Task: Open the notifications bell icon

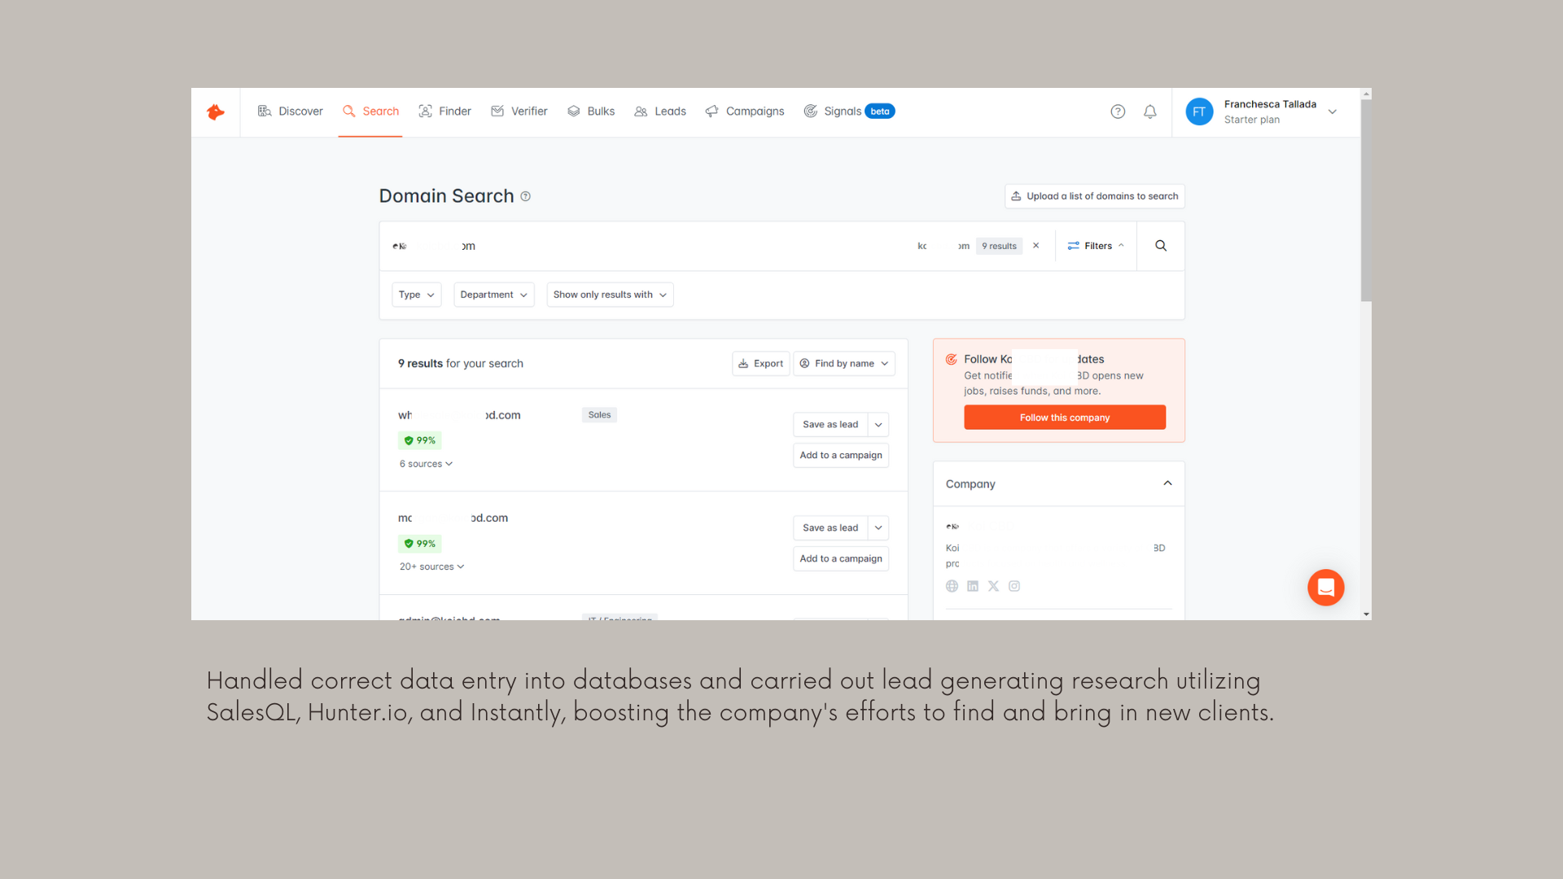Action: (x=1149, y=112)
